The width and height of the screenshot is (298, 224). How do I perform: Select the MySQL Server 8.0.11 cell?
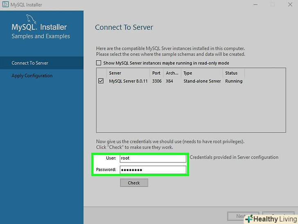tap(128, 81)
